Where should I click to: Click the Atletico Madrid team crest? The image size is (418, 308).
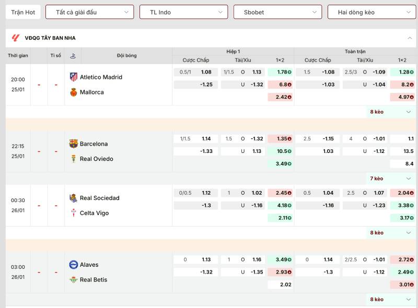point(73,77)
